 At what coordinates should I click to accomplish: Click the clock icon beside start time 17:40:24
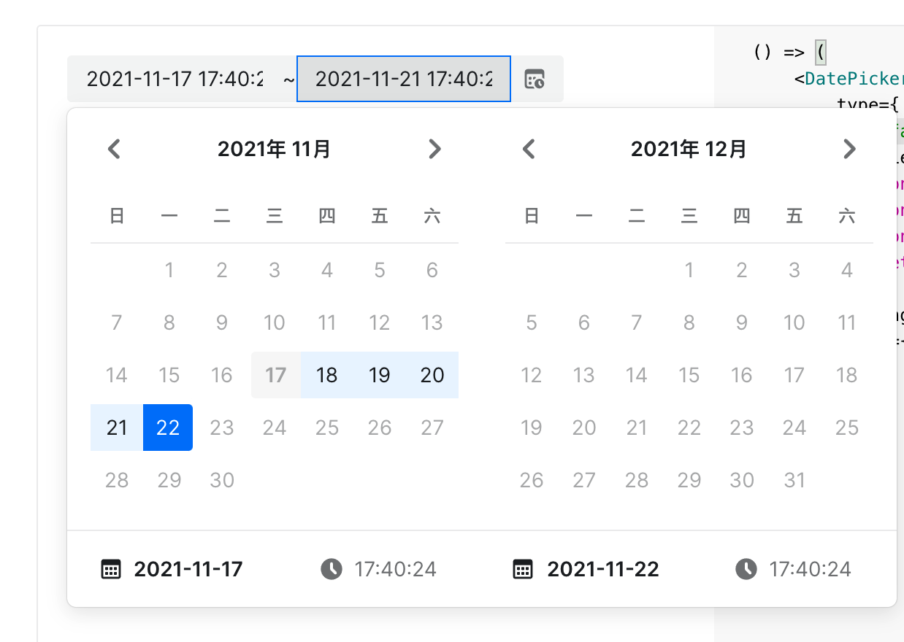[x=332, y=569]
